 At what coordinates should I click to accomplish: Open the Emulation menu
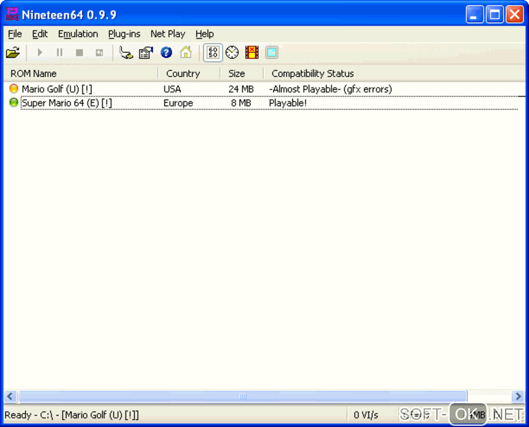coord(78,34)
